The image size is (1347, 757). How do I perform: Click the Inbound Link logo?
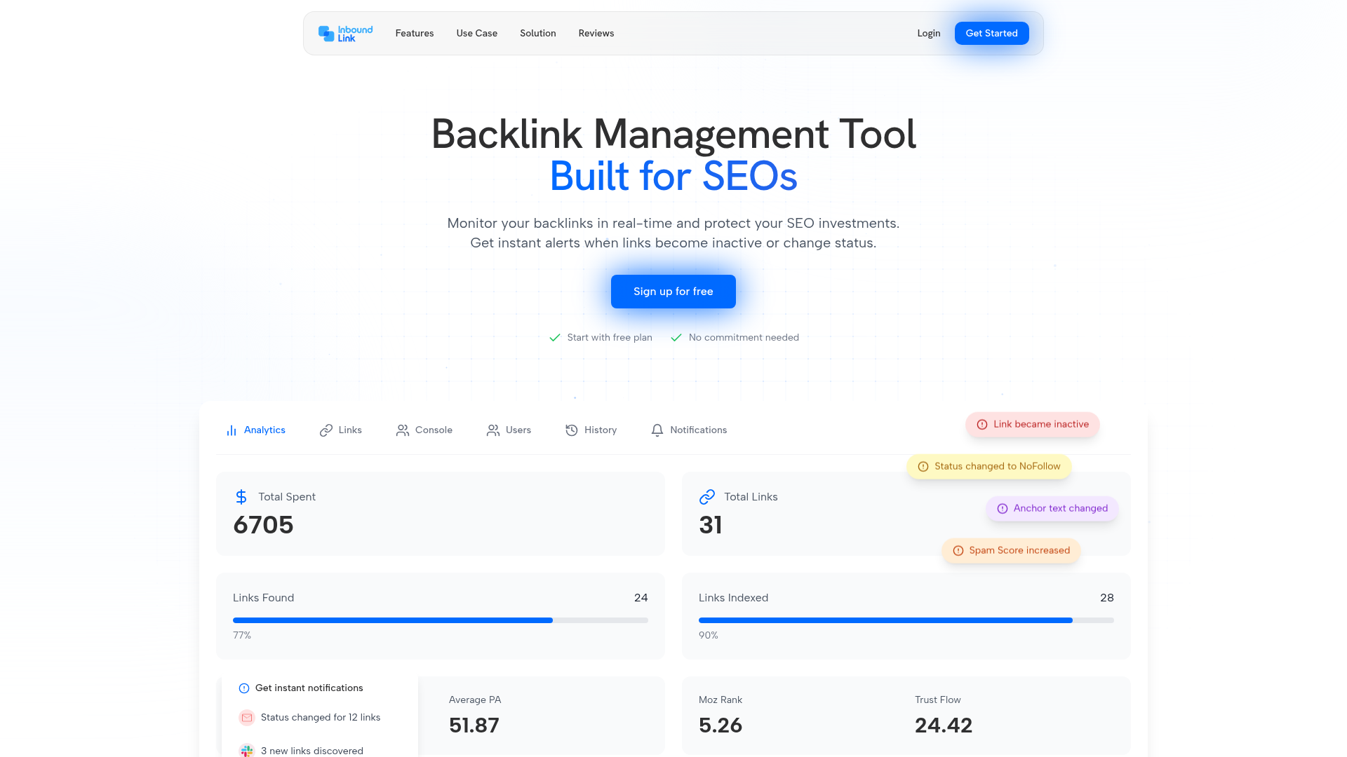pos(345,33)
